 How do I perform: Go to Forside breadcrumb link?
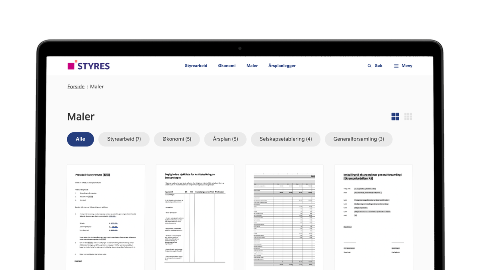coord(76,87)
